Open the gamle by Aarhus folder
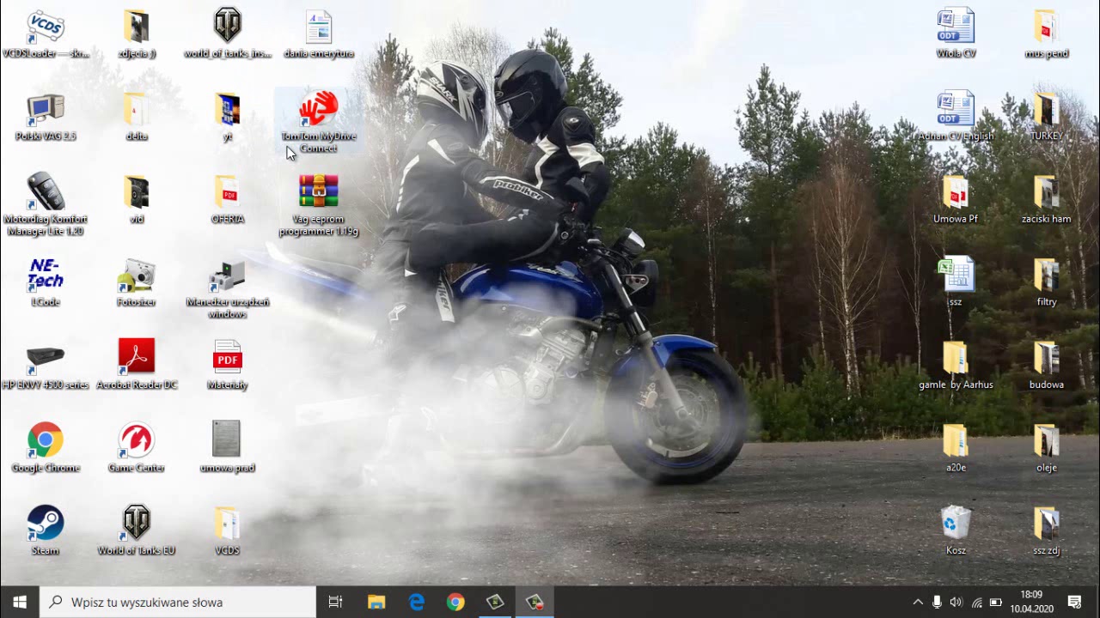This screenshot has height=618, width=1100. pyautogui.click(x=956, y=366)
